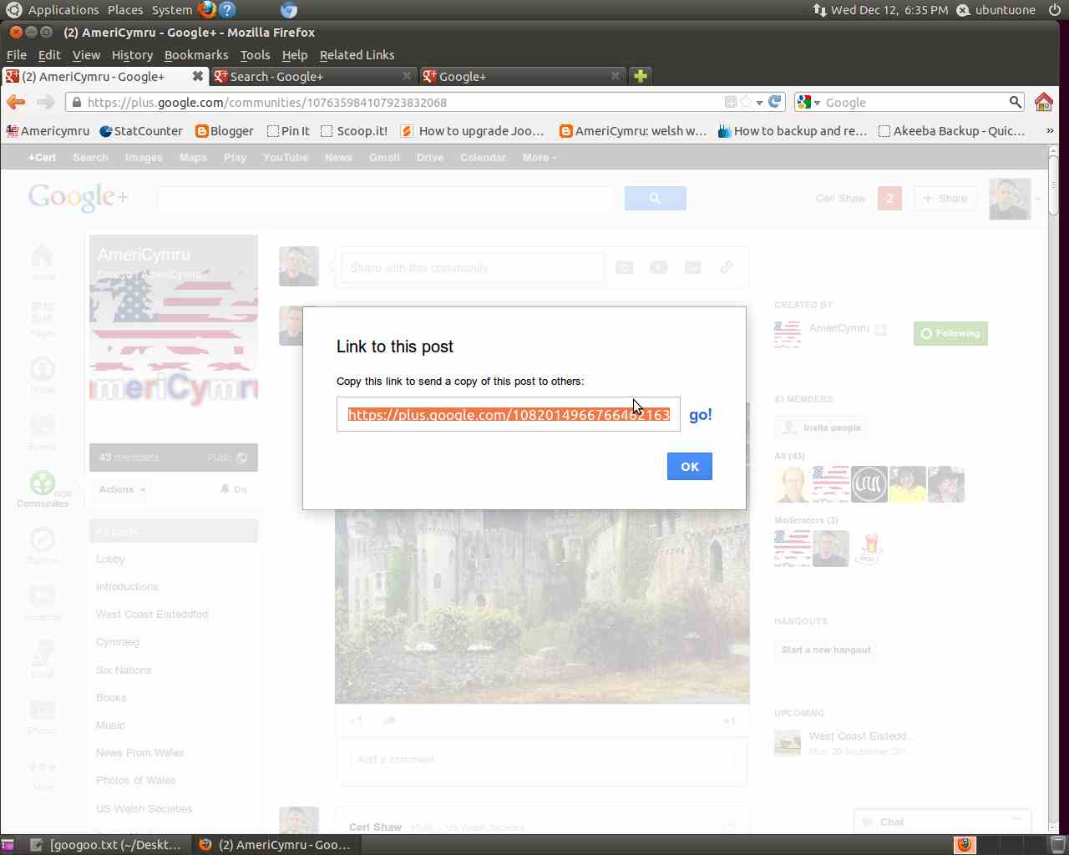Image resolution: width=1069 pixels, height=855 pixels.
Task: Open the Edit menu
Action: (x=49, y=55)
